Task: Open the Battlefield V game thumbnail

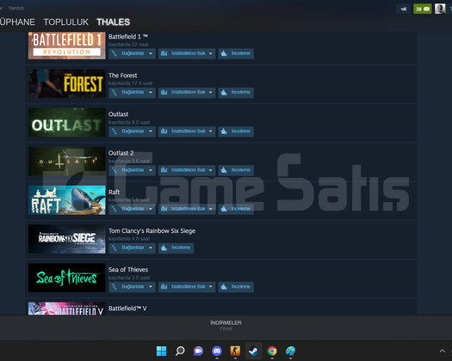Action: 67,309
